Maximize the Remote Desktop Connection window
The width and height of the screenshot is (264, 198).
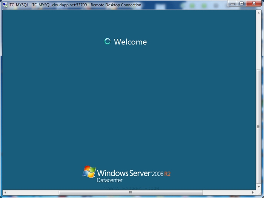coord(242,3)
